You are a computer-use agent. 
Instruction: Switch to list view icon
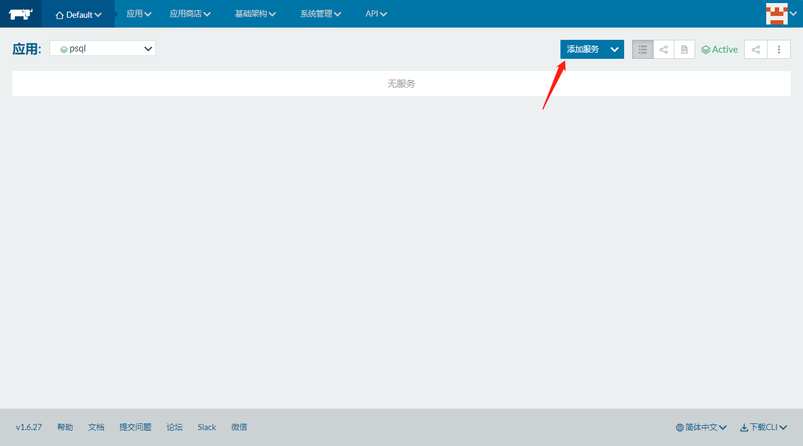tap(643, 50)
